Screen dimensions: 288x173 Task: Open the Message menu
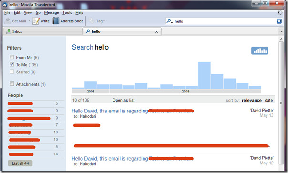(51, 13)
